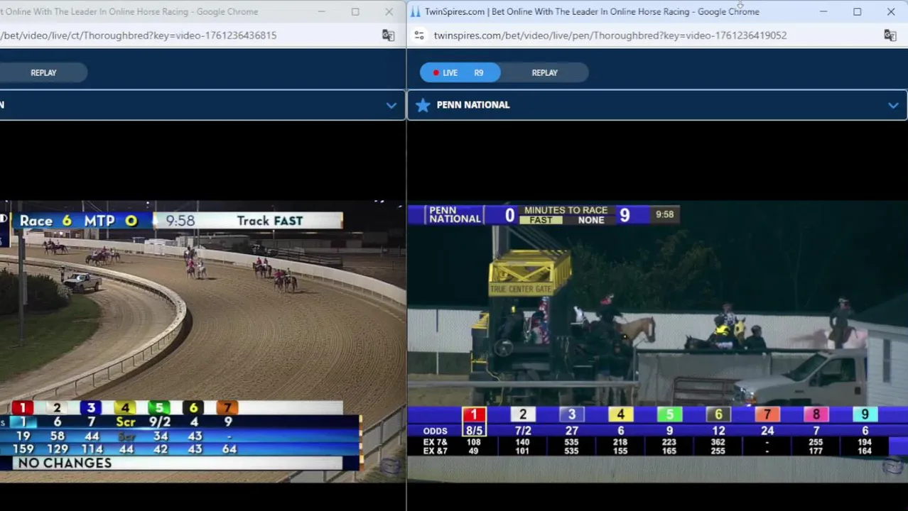Viewport: 908px width, 511px height.
Task: Click the translate icon in the right window's address bar
Action: click(x=890, y=35)
